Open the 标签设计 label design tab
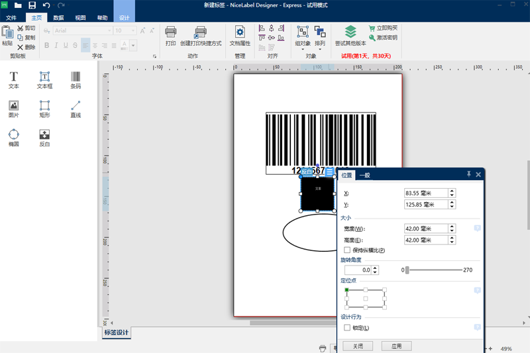This screenshot has height=353, width=530. click(117, 332)
